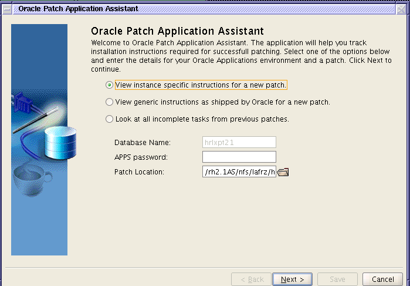Click the Cancel button
This screenshot has height=286, width=410.
click(382, 279)
